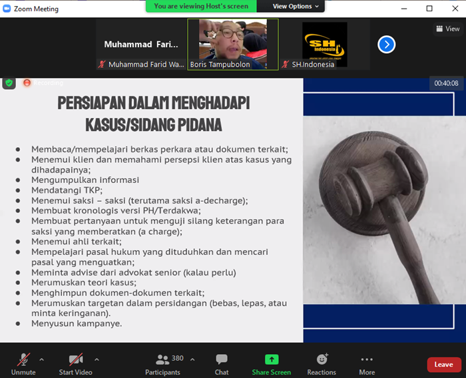Close the Zoom Meeting window
Viewport: 466px width, 378px height.
(455, 9)
